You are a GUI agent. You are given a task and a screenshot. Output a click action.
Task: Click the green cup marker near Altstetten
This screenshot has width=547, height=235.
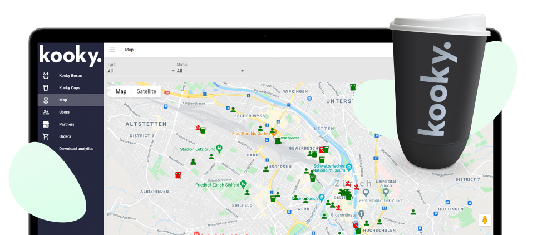[x=203, y=130]
